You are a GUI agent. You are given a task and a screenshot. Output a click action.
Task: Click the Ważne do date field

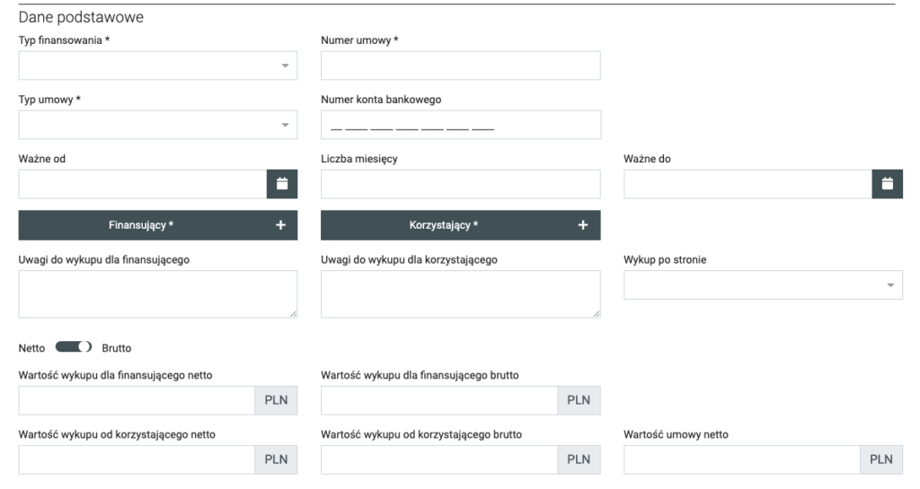tap(747, 184)
